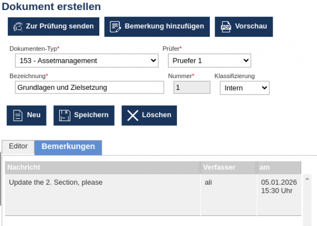The width and height of the screenshot is (317, 226).
Task: Click the gauge icon on Zur Prüfung senden
Action: coord(18,26)
